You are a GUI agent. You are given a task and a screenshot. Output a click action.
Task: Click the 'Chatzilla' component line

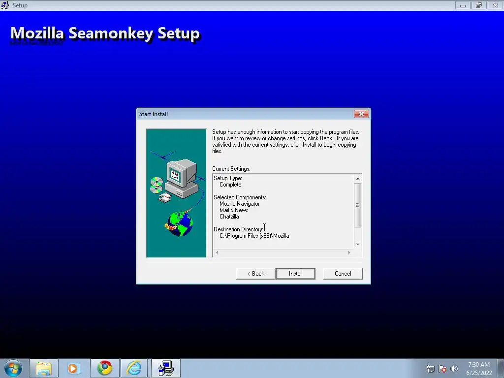point(229,217)
